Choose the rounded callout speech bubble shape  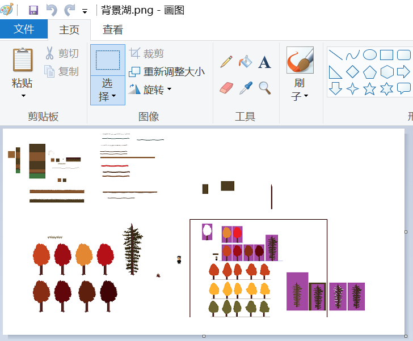[404, 88]
